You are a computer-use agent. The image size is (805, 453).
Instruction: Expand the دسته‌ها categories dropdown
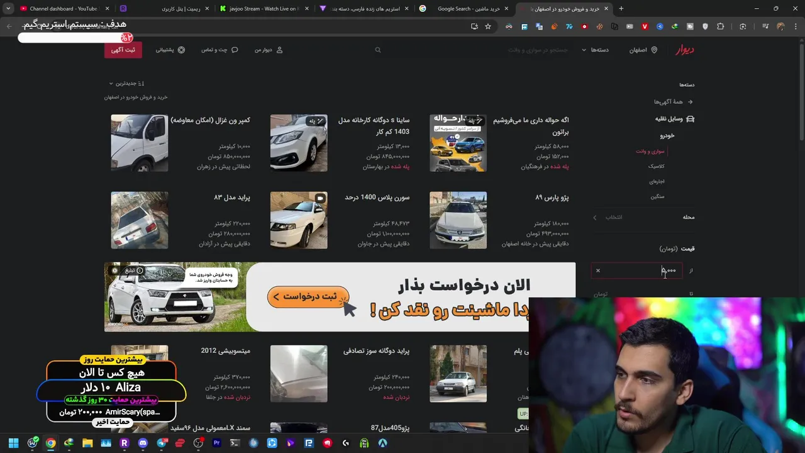595,50
